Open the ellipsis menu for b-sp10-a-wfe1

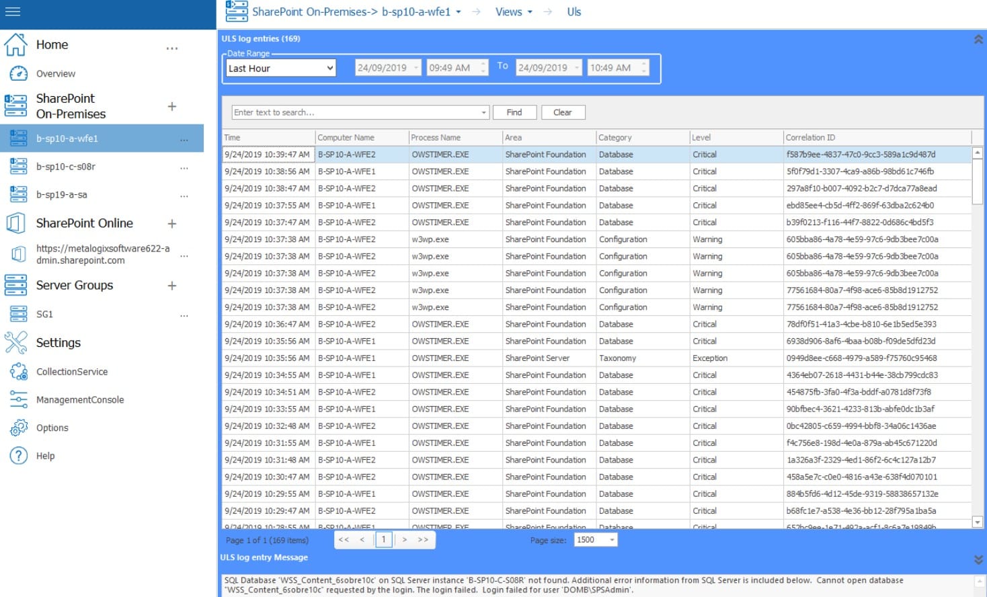(x=184, y=138)
